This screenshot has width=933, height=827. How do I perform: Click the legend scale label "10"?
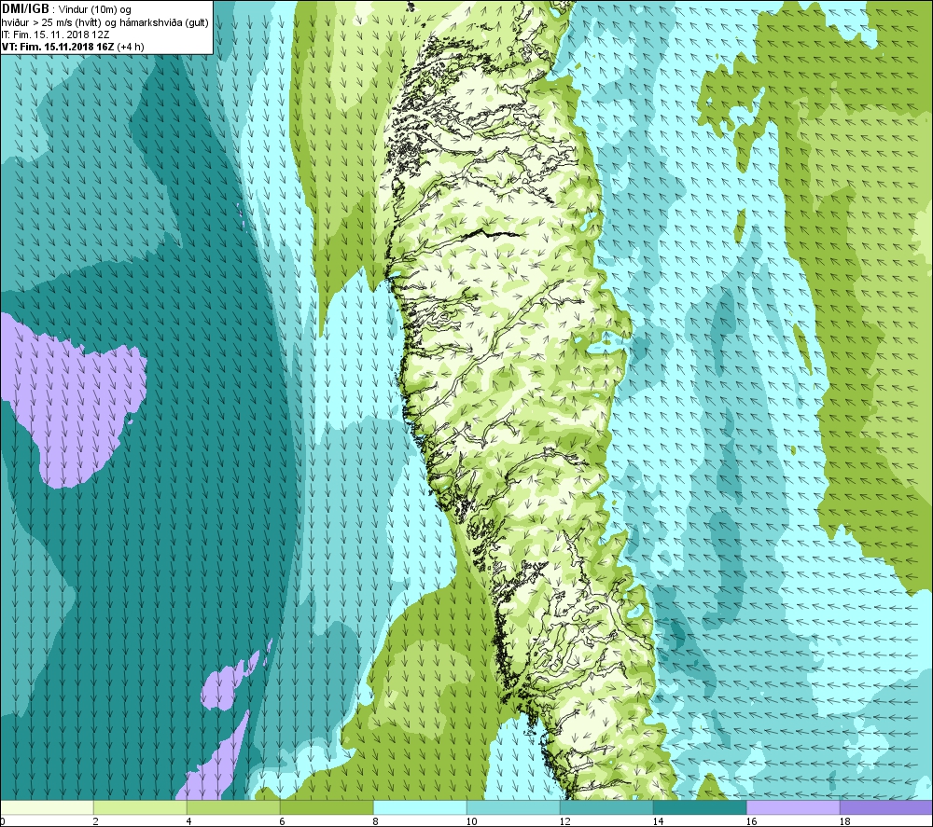click(471, 821)
